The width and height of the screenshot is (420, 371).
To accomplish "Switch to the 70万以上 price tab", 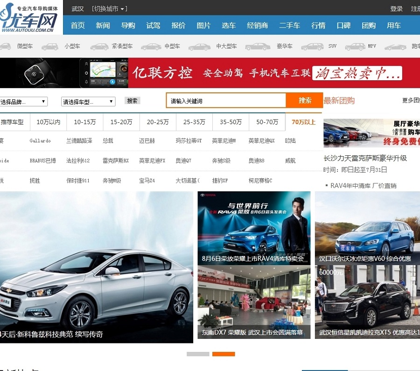I will pyautogui.click(x=303, y=122).
